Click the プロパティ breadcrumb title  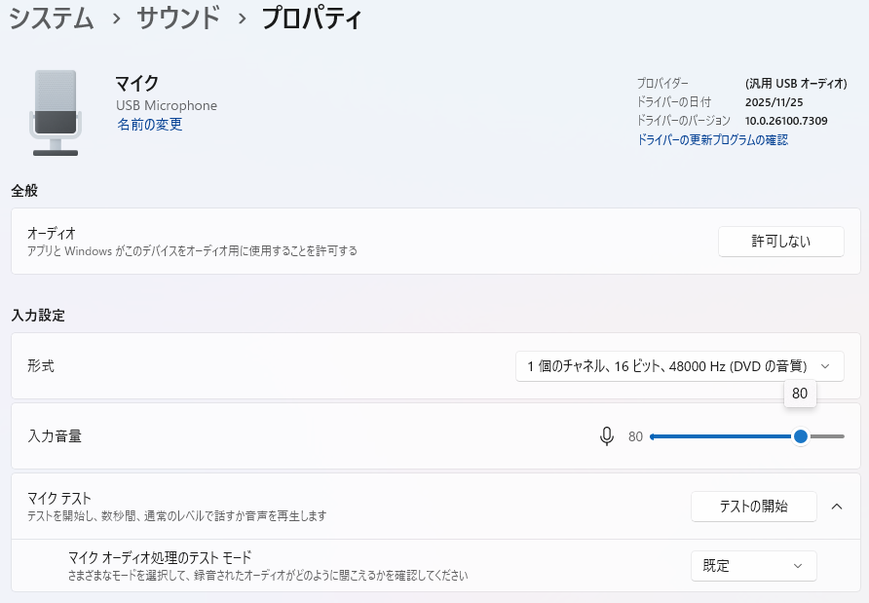coord(312,19)
